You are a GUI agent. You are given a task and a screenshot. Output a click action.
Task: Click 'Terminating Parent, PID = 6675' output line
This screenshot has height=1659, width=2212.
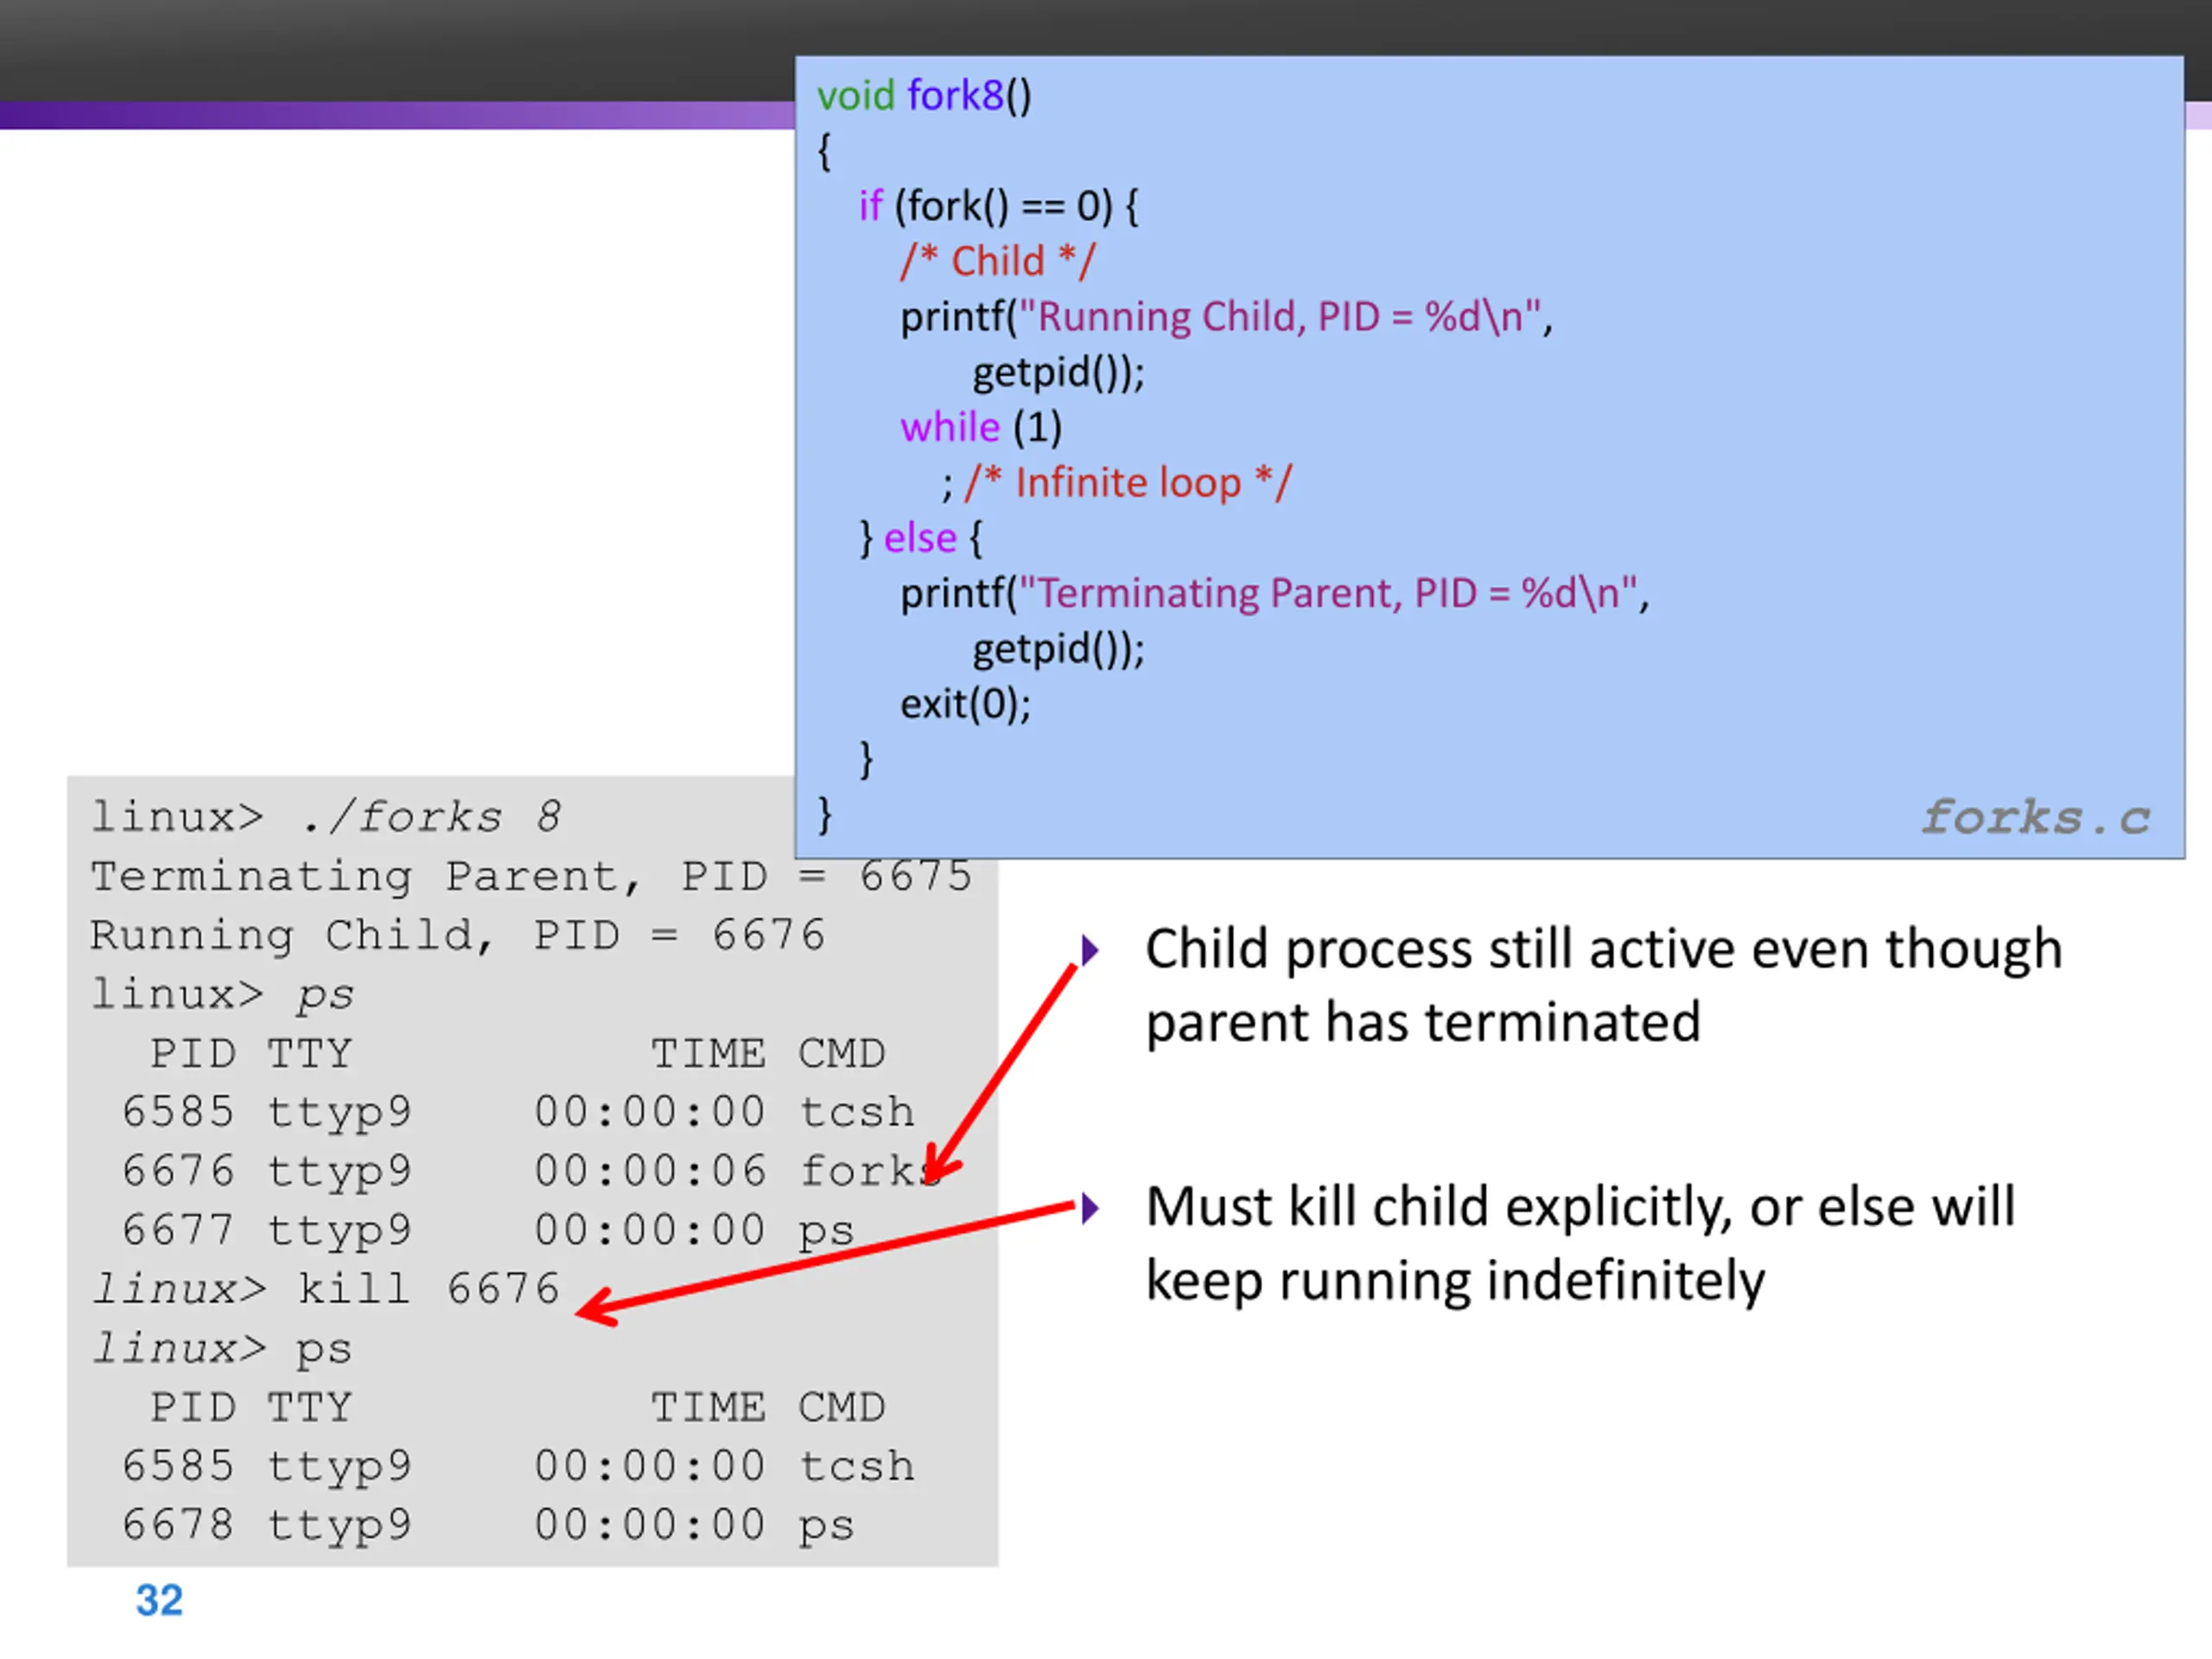530,876
